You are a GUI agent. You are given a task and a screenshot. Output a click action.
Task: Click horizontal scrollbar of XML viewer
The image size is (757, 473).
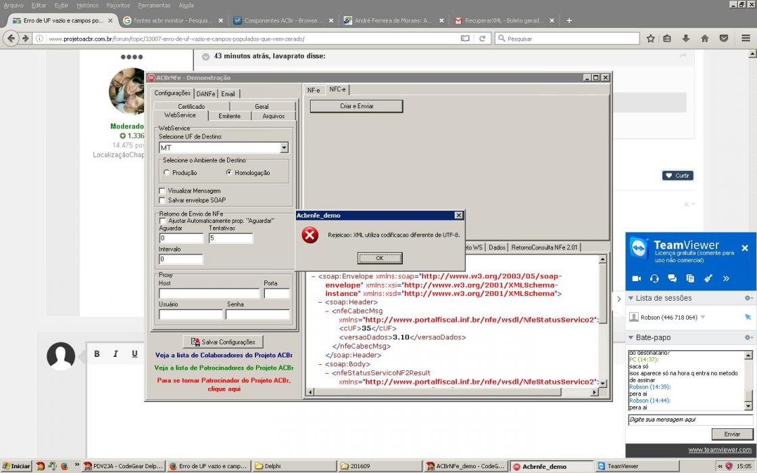pyautogui.click(x=452, y=392)
